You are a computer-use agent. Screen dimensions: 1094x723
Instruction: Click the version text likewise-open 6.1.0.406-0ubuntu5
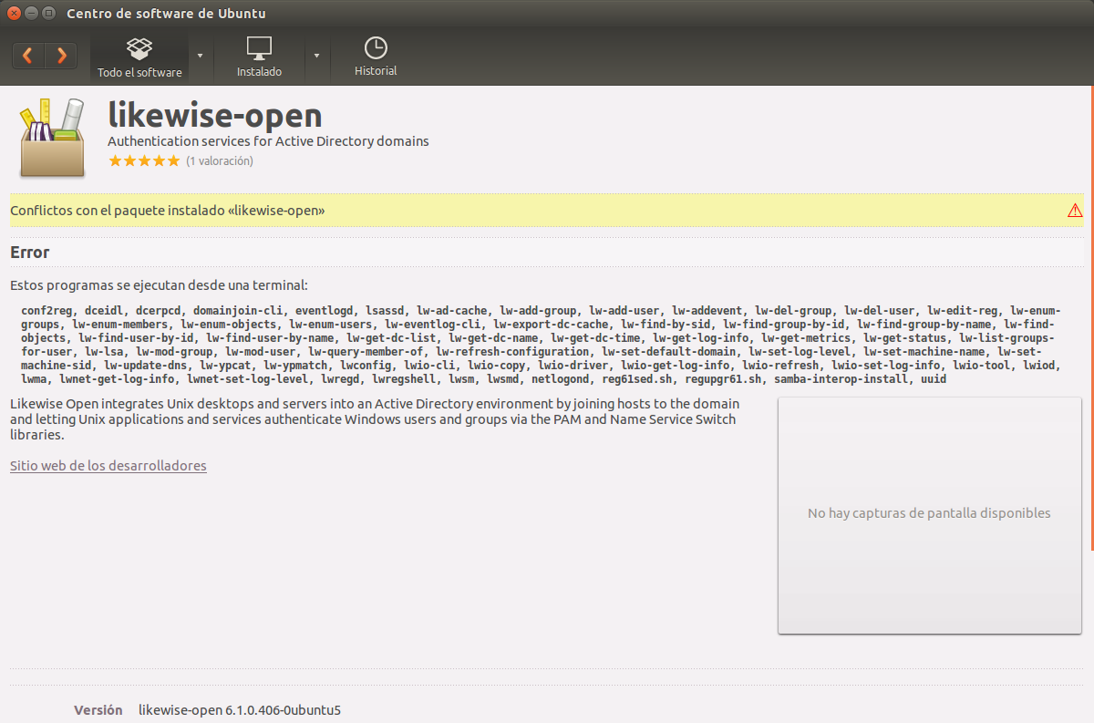tap(240, 710)
